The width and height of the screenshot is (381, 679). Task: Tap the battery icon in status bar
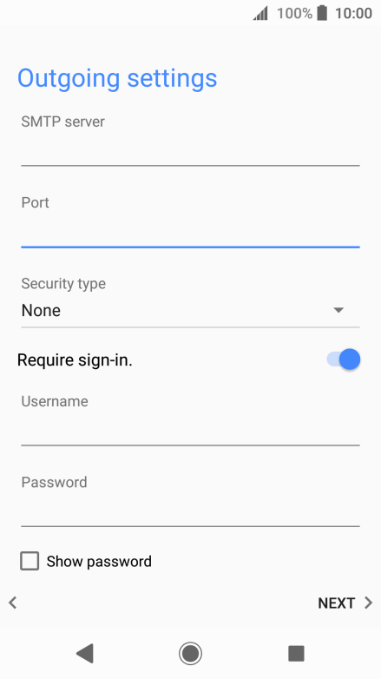[x=322, y=13]
